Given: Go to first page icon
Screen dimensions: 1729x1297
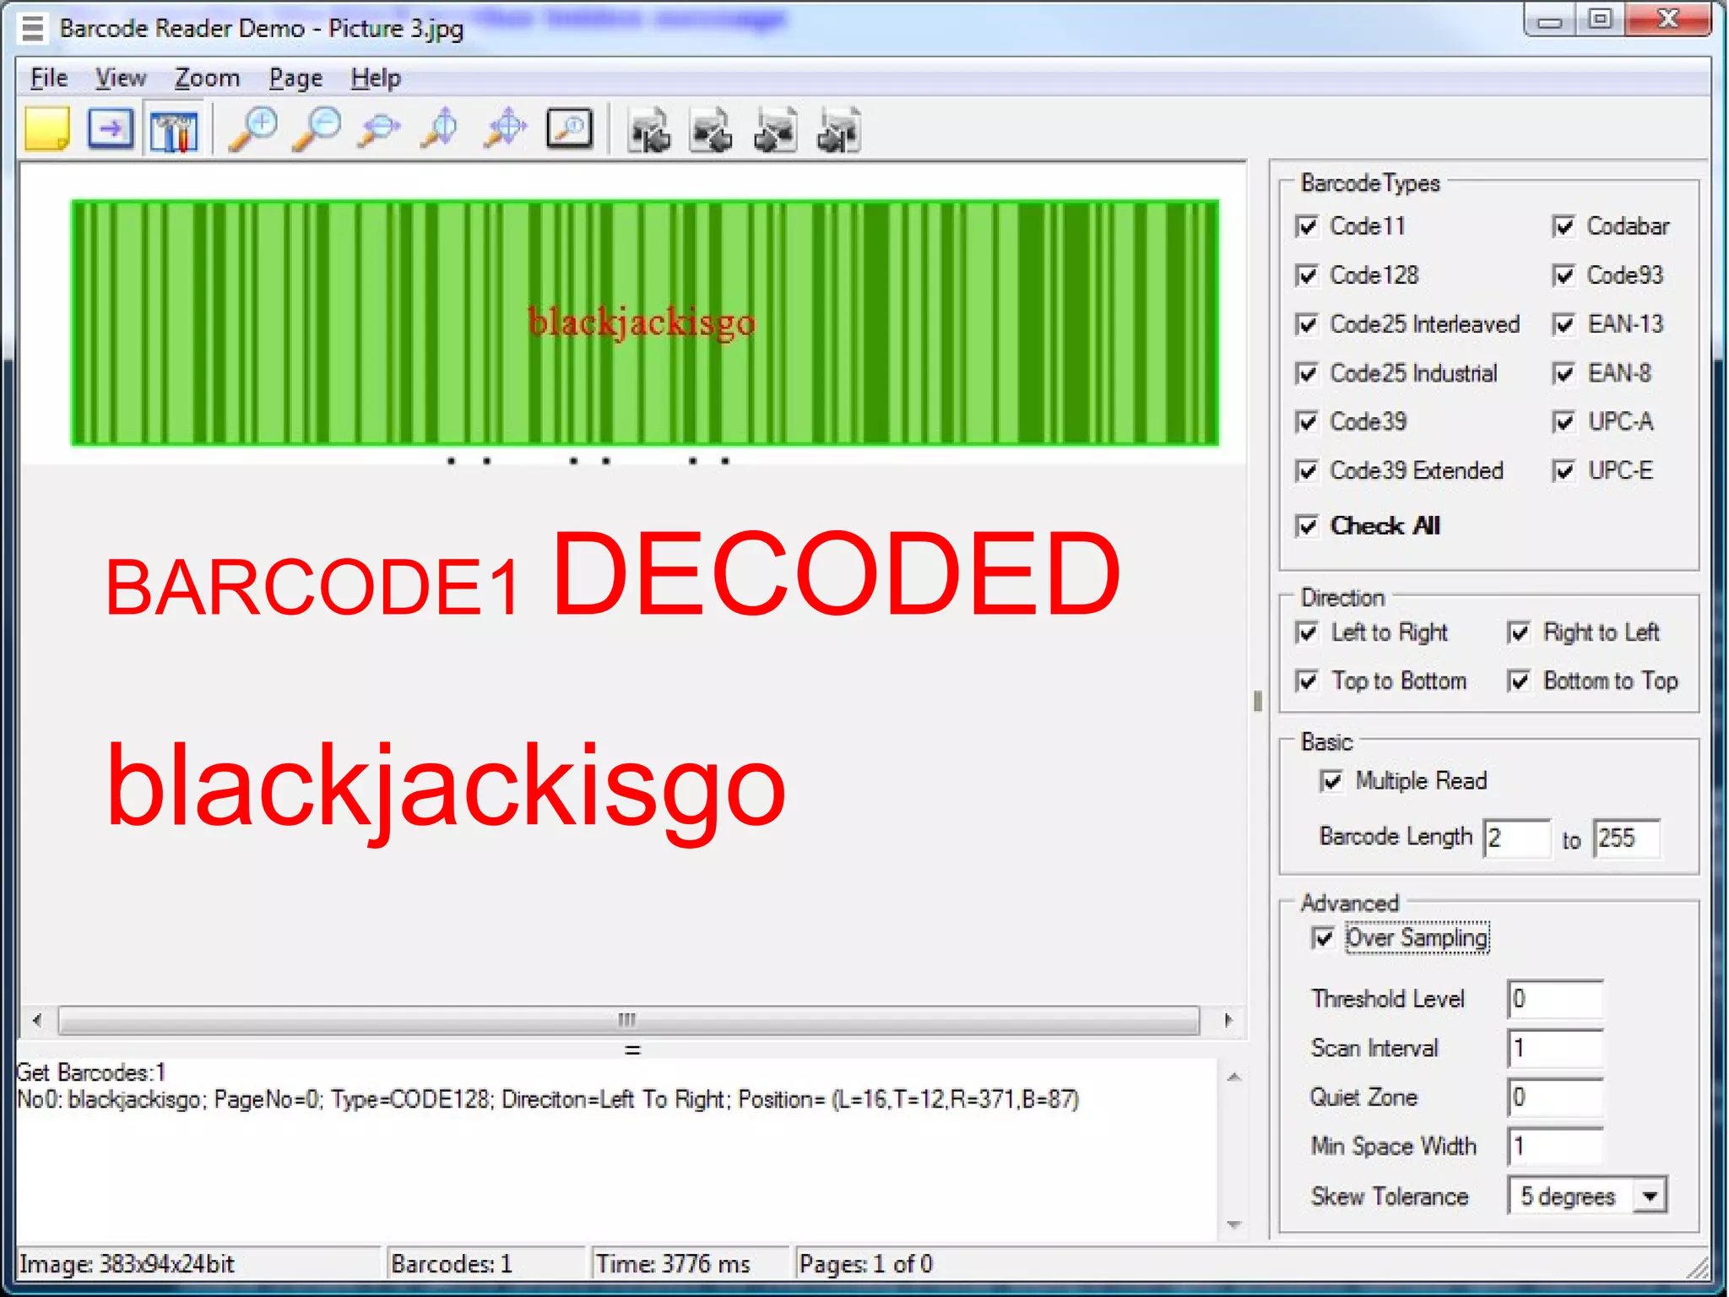Looking at the screenshot, I should pyautogui.click(x=649, y=131).
